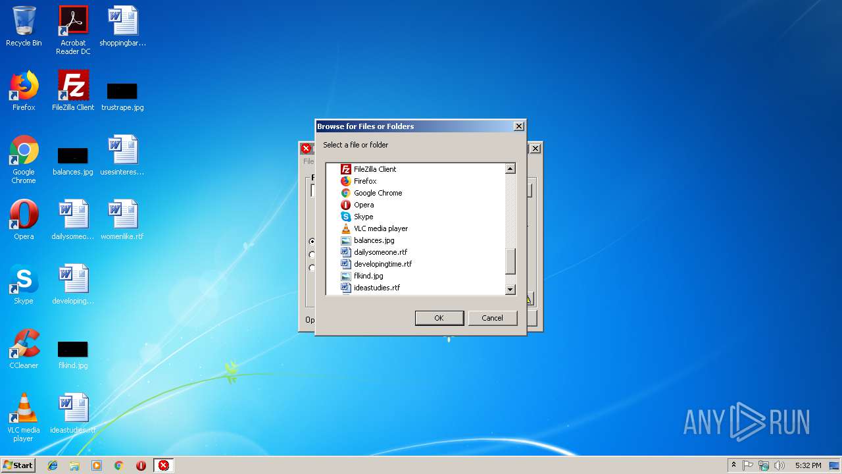Open the volume control in tray

pyautogui.click(x=780, y=465)
